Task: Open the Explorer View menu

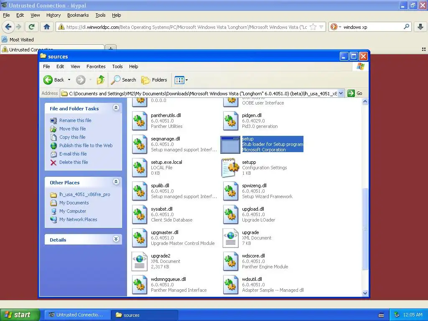Action: coord(75,66)
